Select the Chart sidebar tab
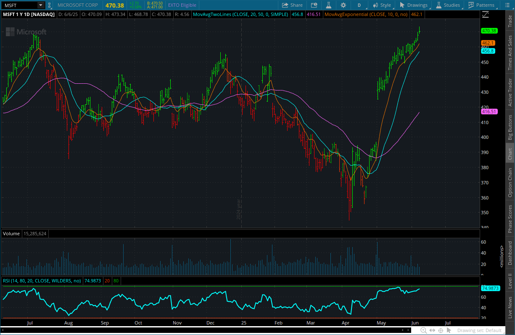This screenshot has width=515, height=335. pos(510,154)
